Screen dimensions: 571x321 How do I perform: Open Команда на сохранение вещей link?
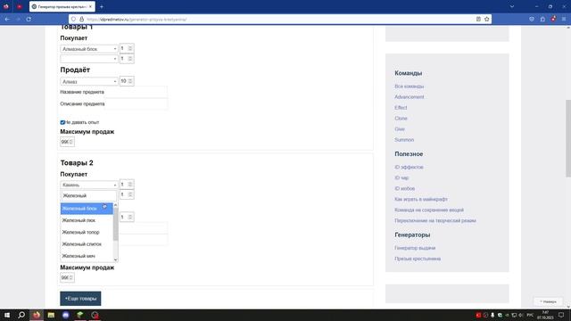[429, 210]
